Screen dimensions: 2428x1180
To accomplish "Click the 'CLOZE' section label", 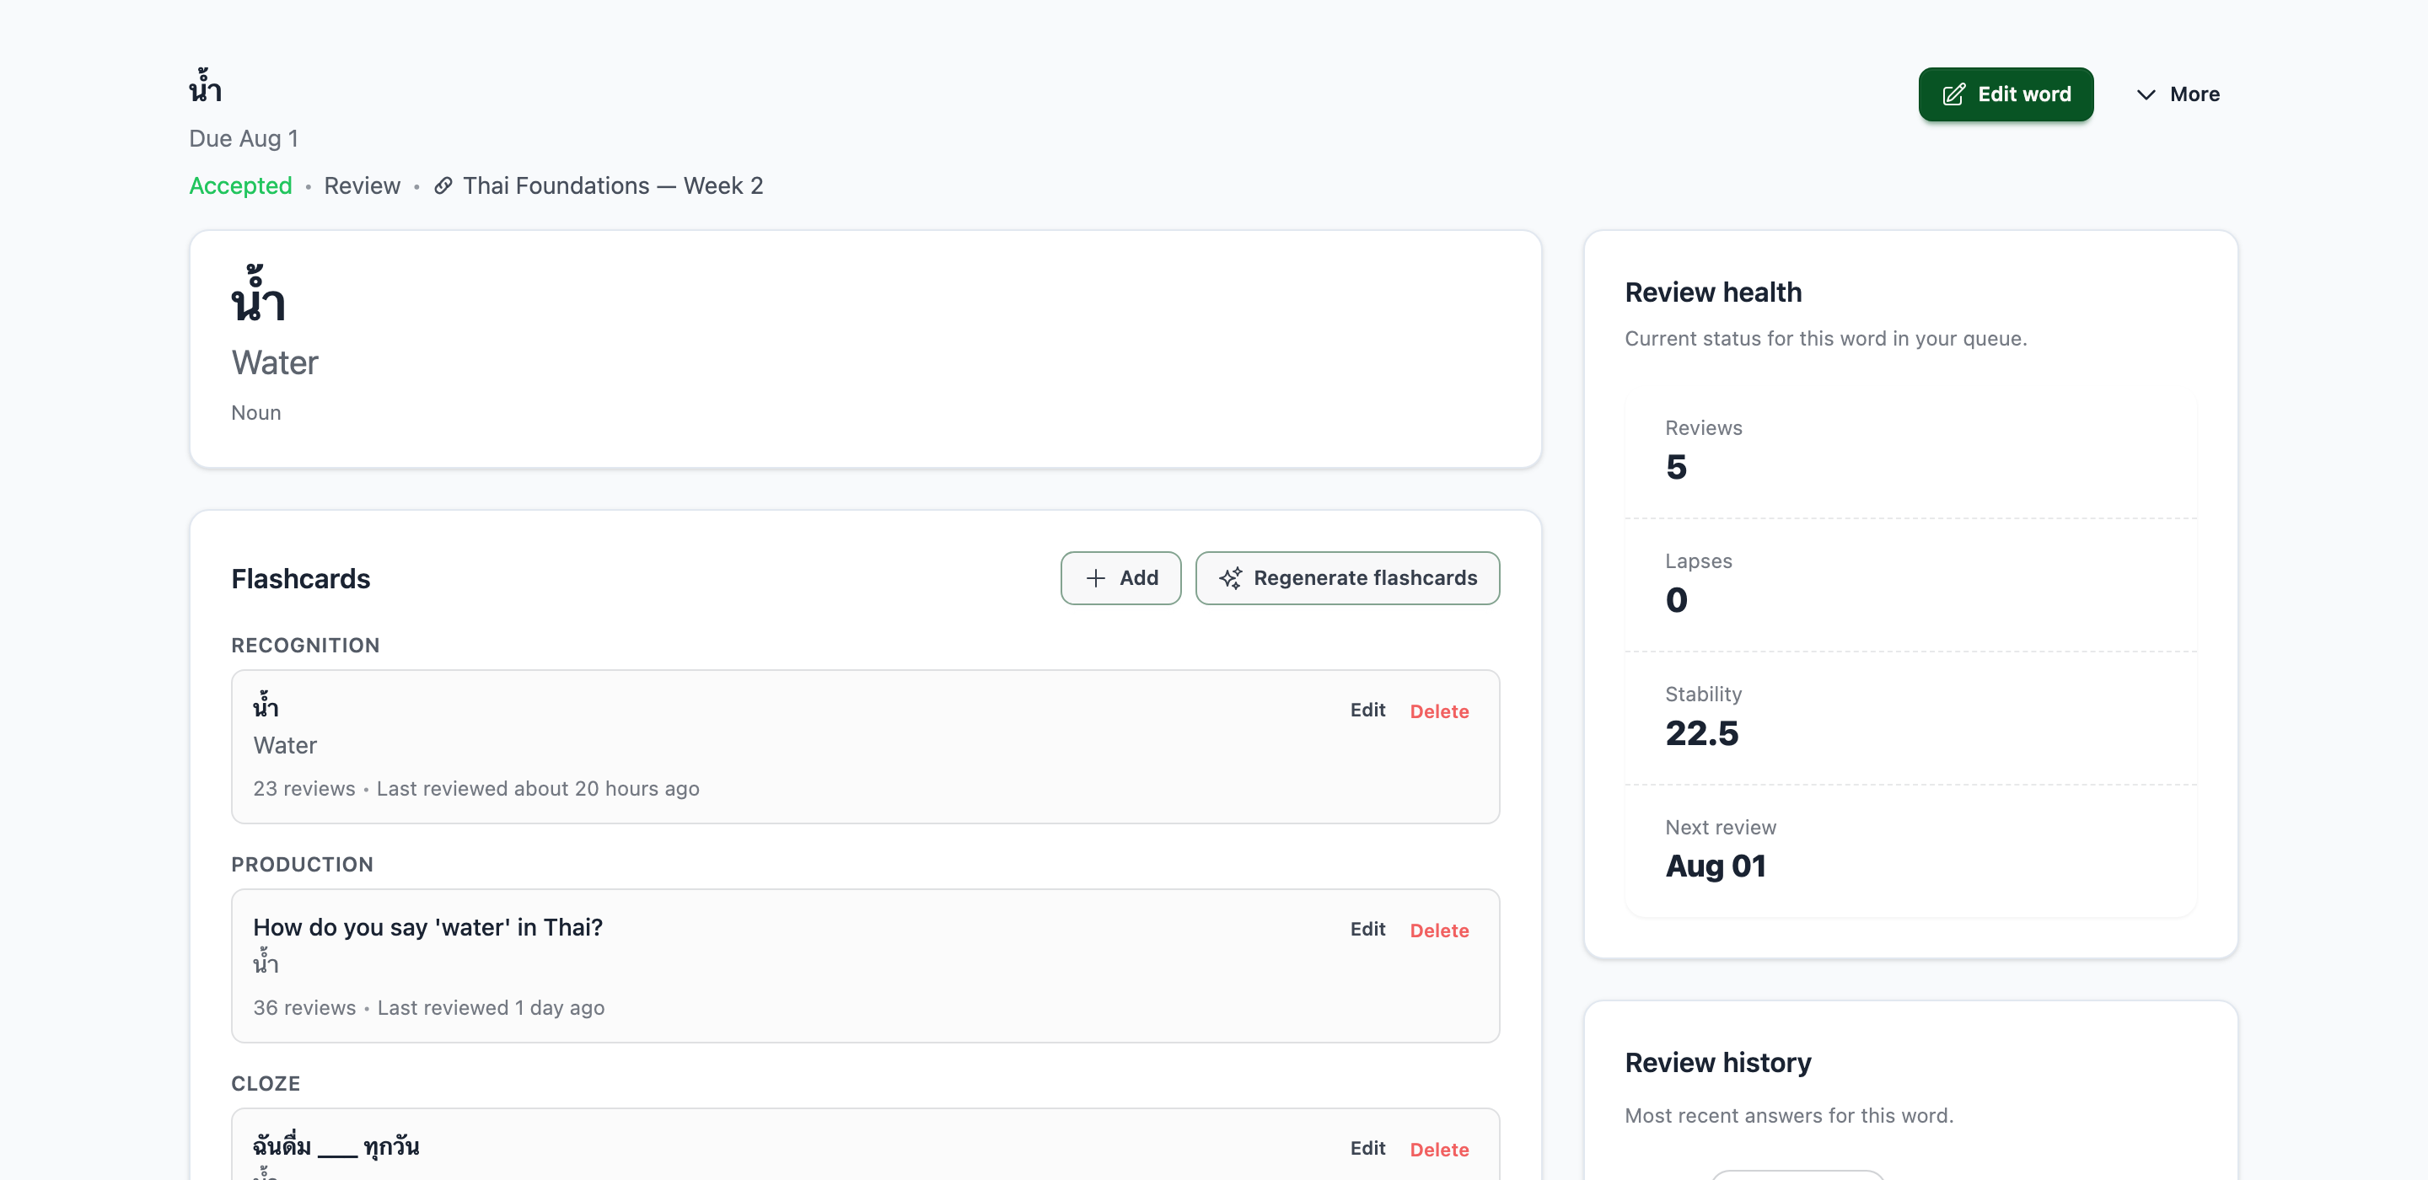I will [266, 1083].
